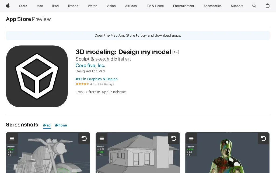Open the hamburger menu in the human figure screenshot

tap(191, 138)
